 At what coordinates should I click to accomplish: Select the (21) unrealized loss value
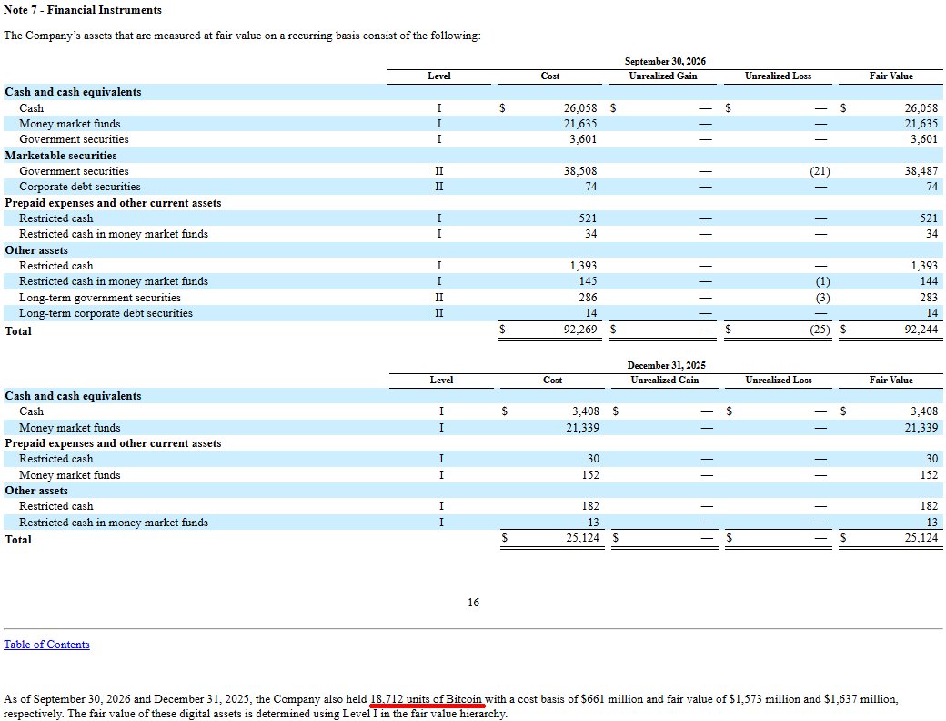[820, 171]
